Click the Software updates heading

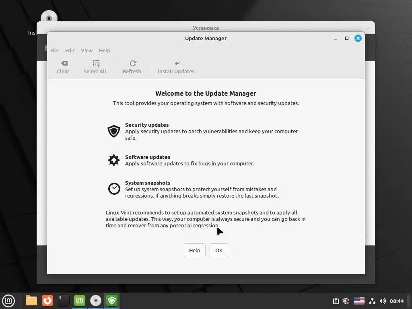pos(148,157)
